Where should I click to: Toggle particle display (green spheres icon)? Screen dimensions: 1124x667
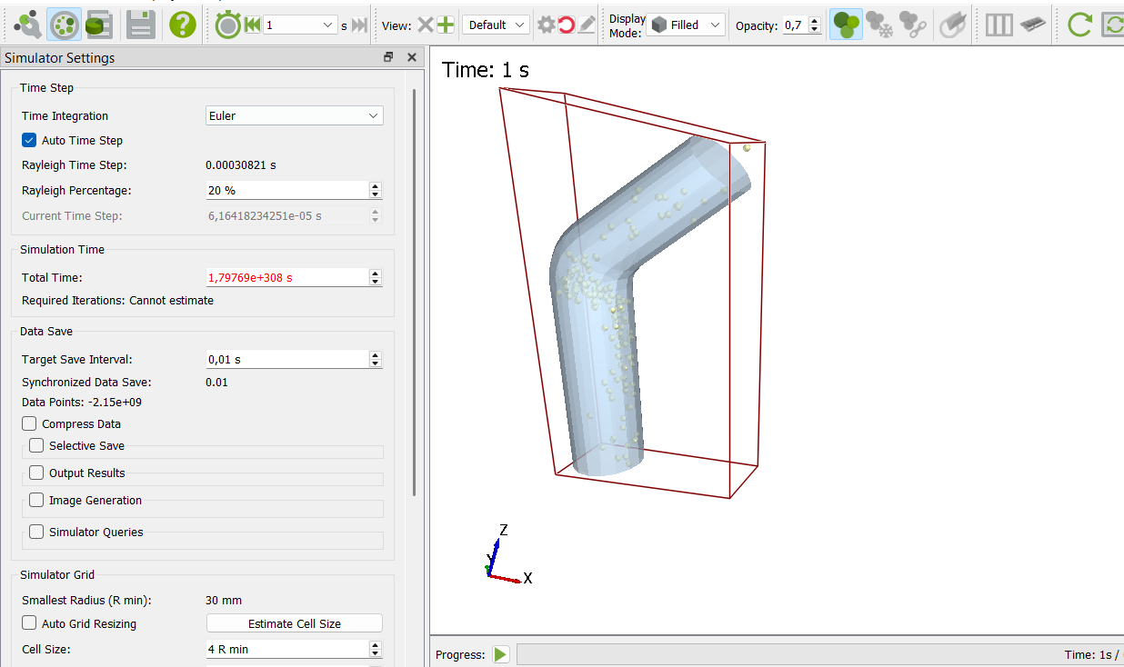point(847,25)
